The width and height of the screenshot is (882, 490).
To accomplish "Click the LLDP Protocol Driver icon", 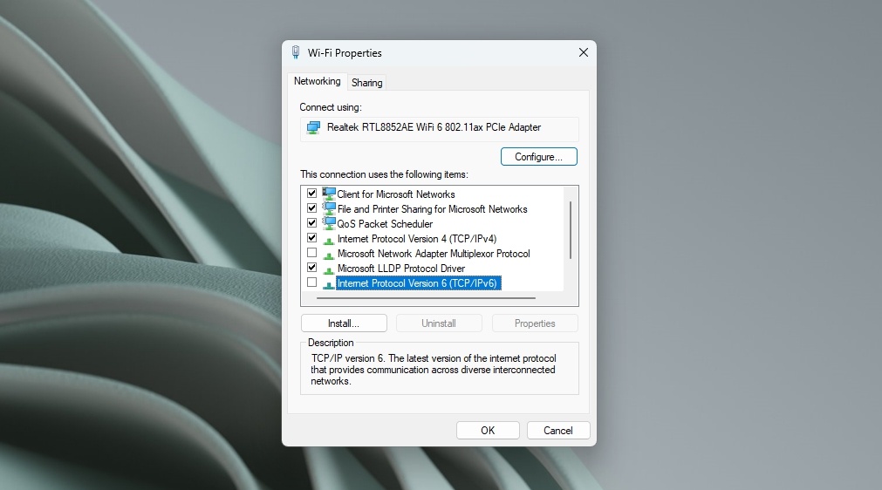I will (x=329, y=269).
